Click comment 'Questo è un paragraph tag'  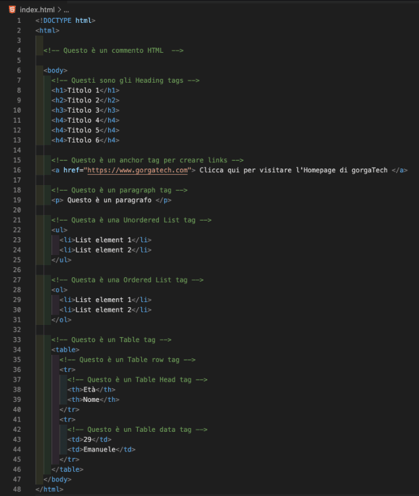pos(120,190)
